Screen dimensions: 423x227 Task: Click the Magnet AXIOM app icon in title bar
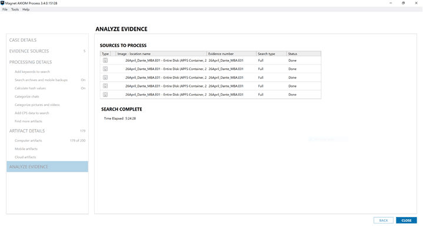click(2, 3)
